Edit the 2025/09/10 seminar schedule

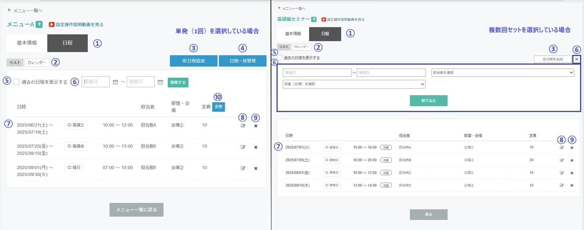pyautogui.click(x=562, y=185)
